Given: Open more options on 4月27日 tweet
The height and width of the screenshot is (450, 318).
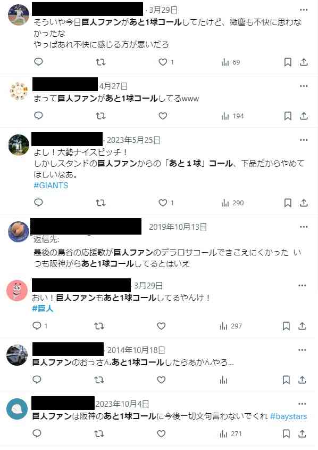Looking at the screenshot, I should coord(304,86).
